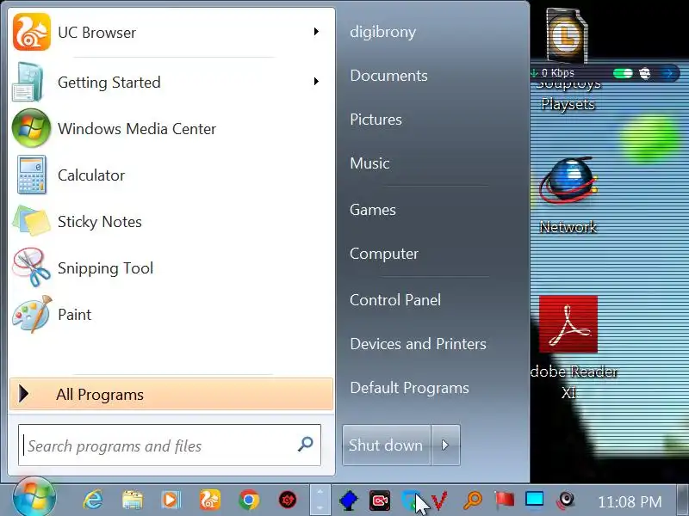Viewport: 689px width, 516px height.
Task: Open Pictures library
Action: 376,120
